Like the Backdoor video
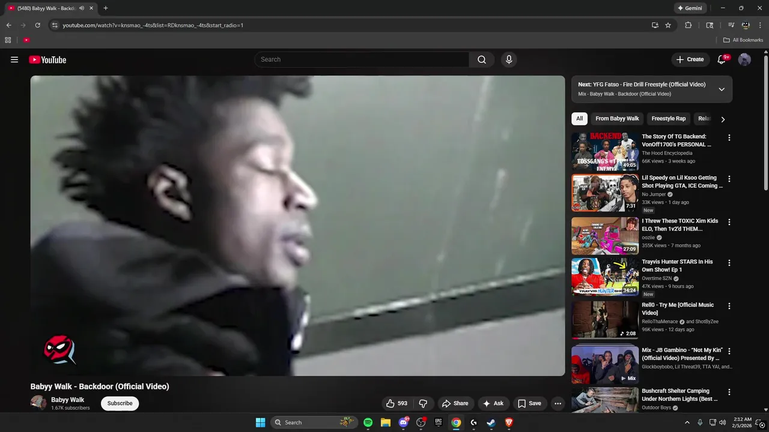Image resolution: width=769 pixels, height=432 pixels. click(397, 403)
